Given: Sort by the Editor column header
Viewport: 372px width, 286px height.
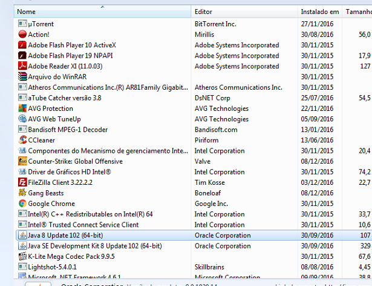Looking at the screenshot, I should (244, 12).
